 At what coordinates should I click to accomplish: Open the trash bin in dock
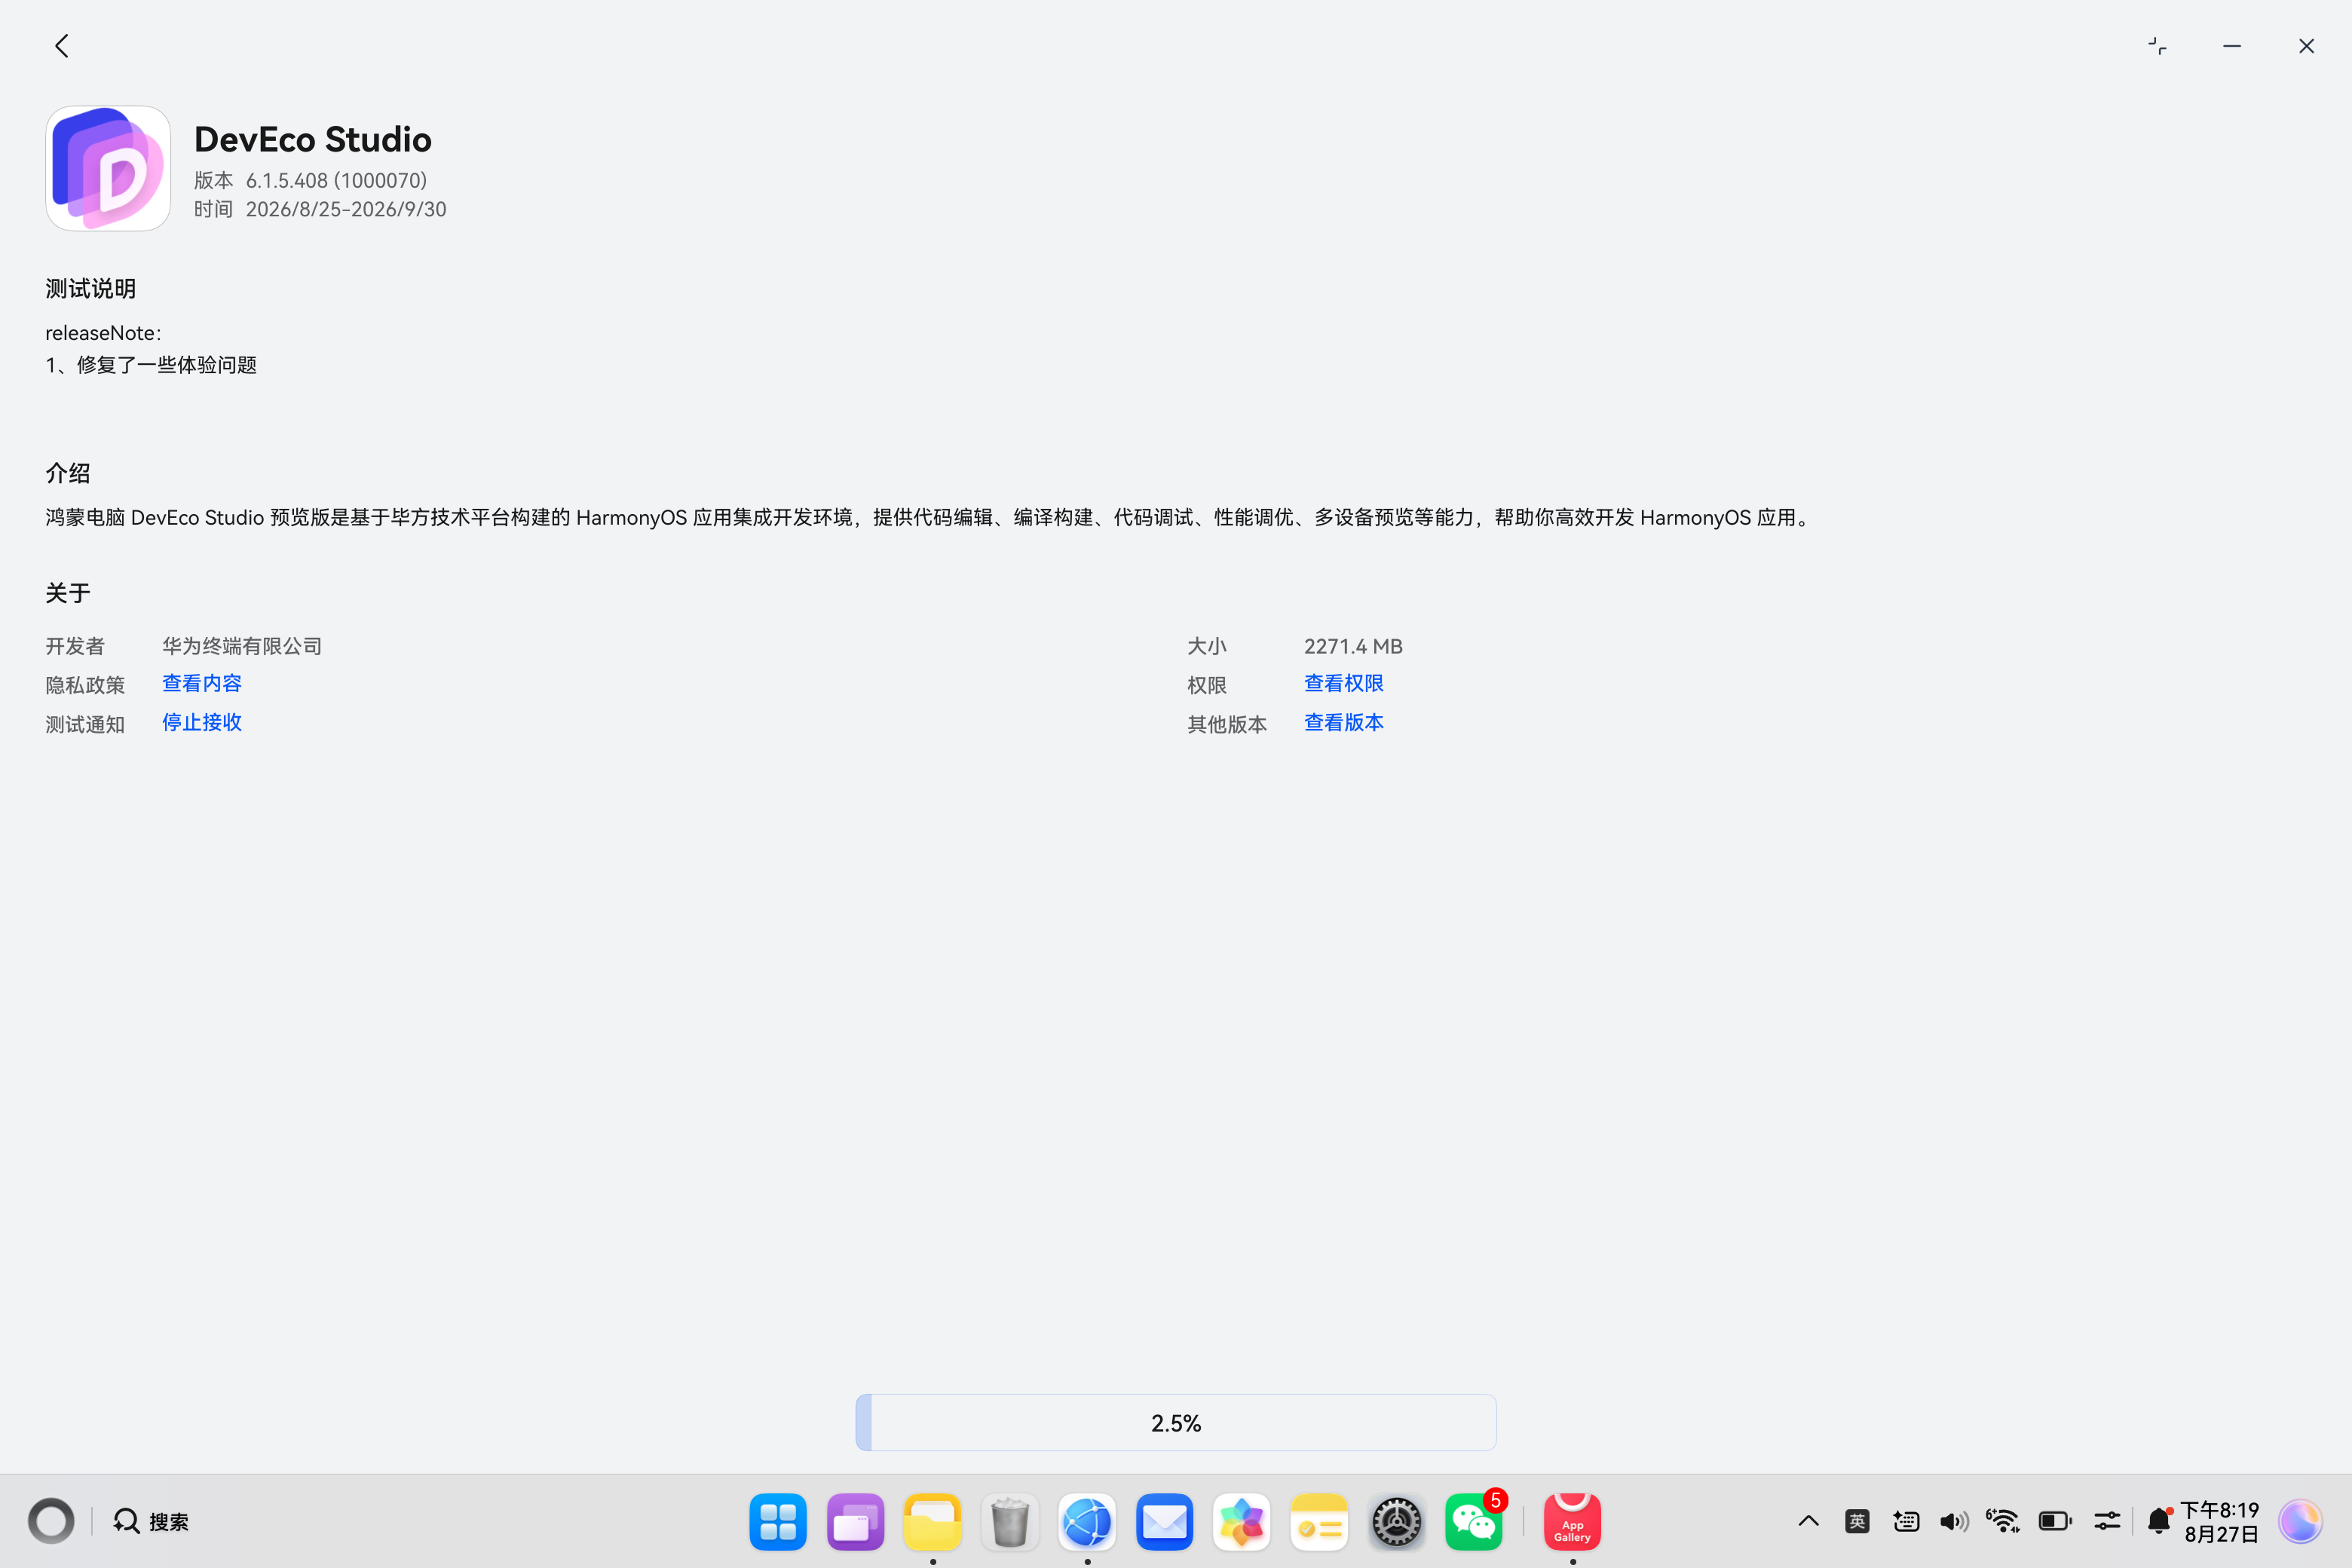coord(1010,1522)
